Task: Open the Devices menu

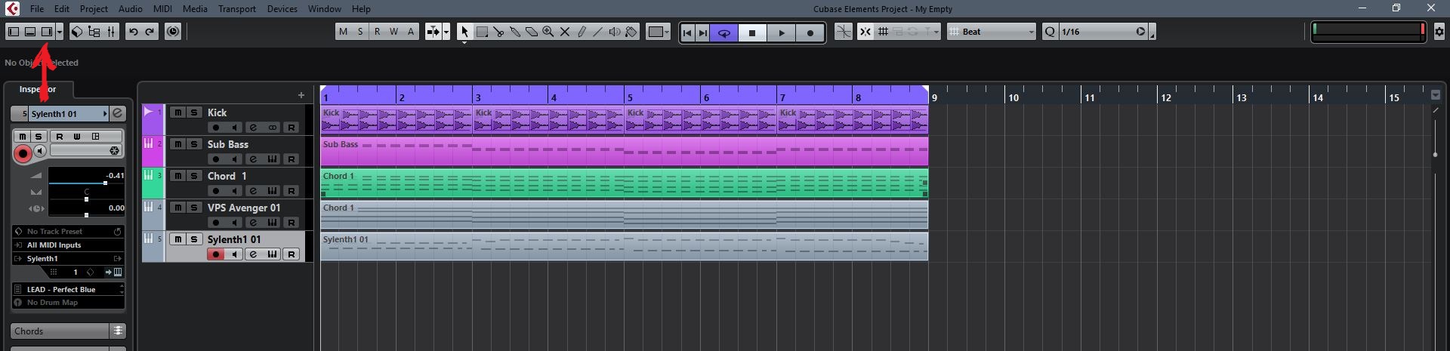Action: tap(282, 9)
